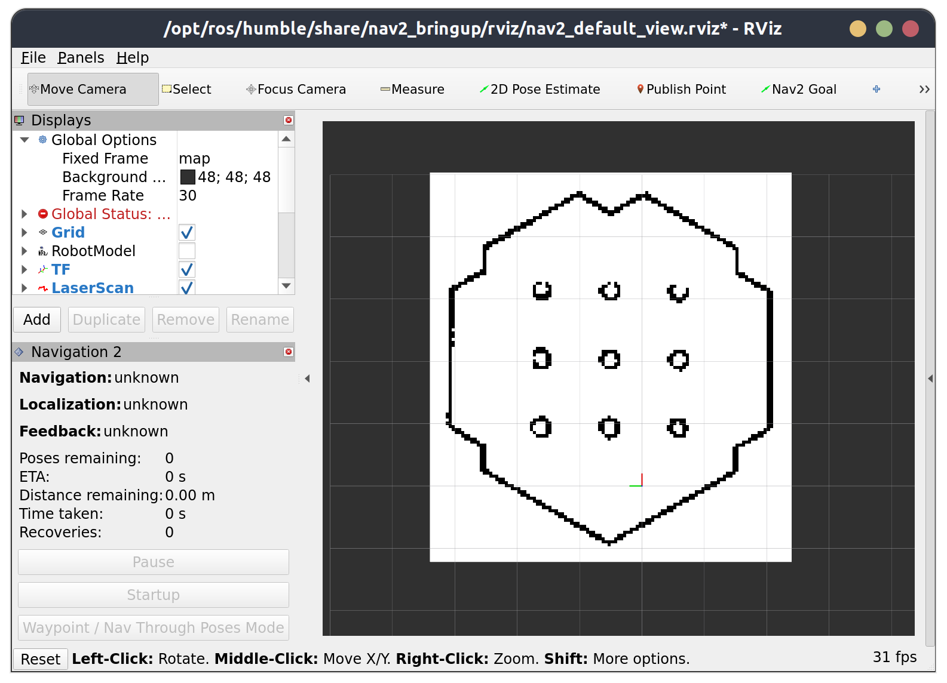This screenshot has width=947, height=683.
Task: Open the File menu
Action: [x=33, y=58]
